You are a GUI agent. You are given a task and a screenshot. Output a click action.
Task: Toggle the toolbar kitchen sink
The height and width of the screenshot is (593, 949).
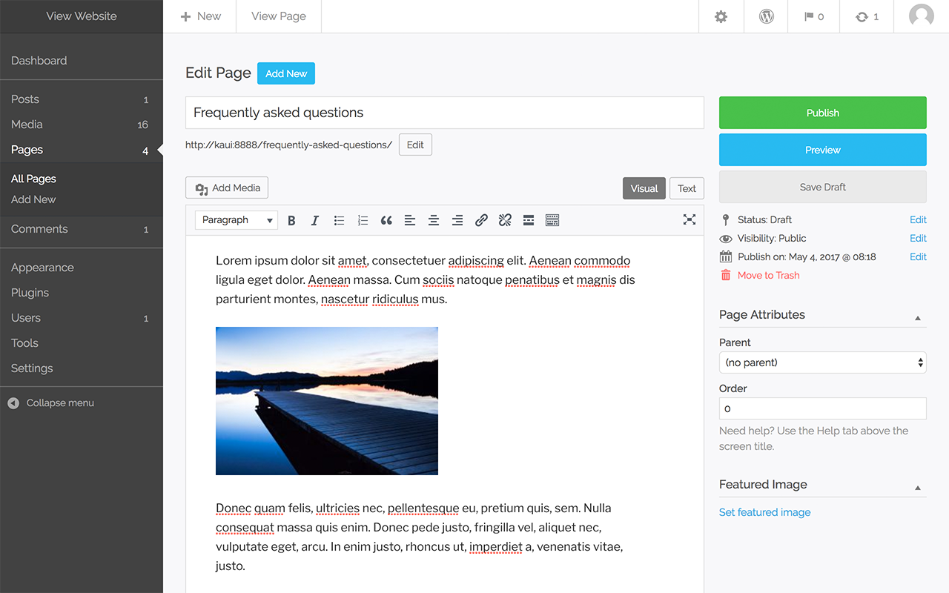[x=552, y=220]
